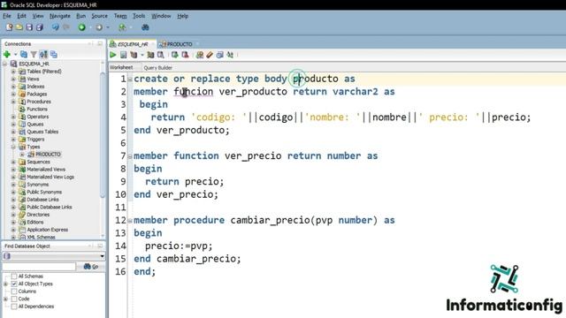Select the ESQUEMA_HR editor tab
This screenshot has height=318, width=566.
(x=133, y=44)
